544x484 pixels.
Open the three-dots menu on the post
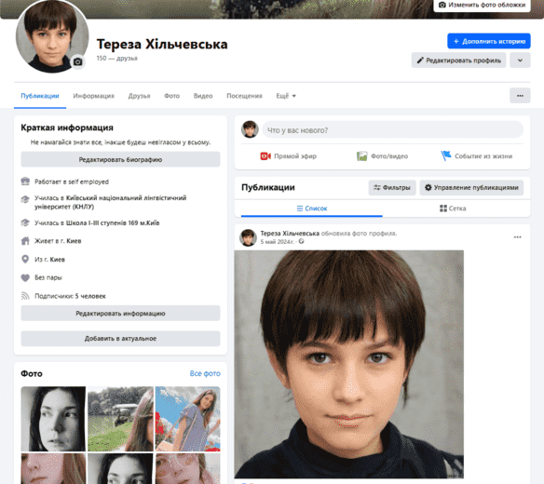pyautogui.click(x=517, y=237)
